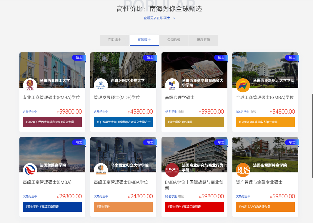Click the UTM university logo icon
Image resolution: width=313 pixels, height=223 pixels.
click(30, 85)
